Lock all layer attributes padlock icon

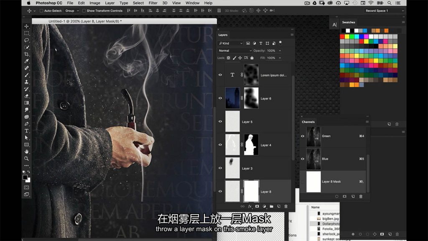(252, 58)
